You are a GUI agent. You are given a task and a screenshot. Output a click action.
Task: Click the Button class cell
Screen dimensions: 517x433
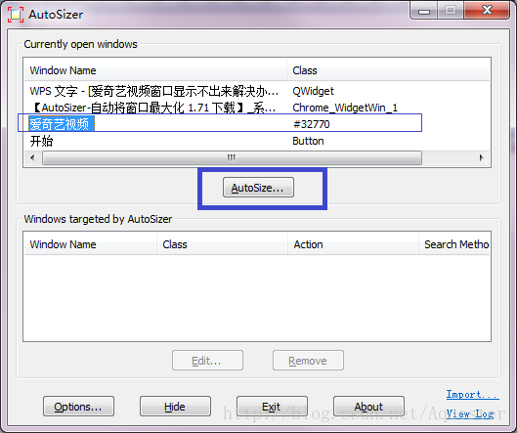coord(308,141)
